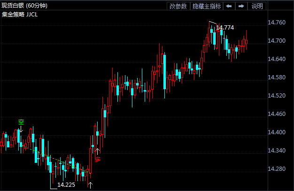Image resolution: width=294 pixels, height=191 pixels.
Task: Click the down arrow under the 空 marker
Action: coord(21,129)
